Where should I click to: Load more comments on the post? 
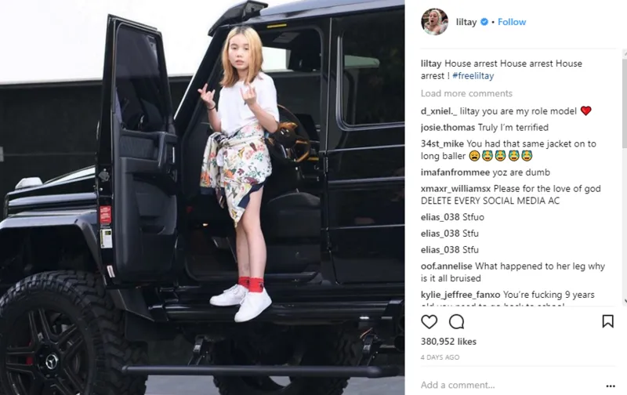(466, 93)
